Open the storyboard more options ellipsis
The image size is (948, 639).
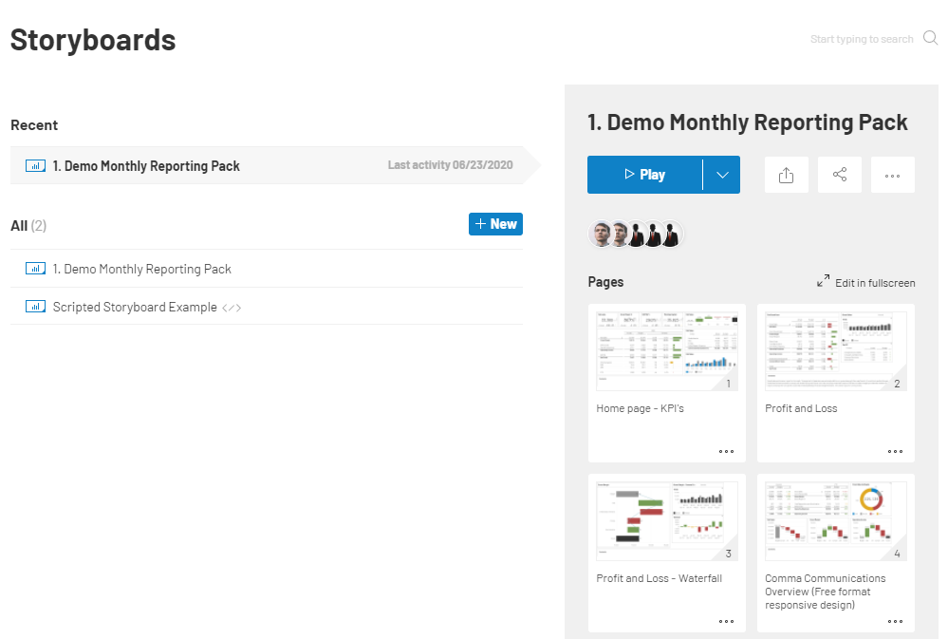point(892,175)
